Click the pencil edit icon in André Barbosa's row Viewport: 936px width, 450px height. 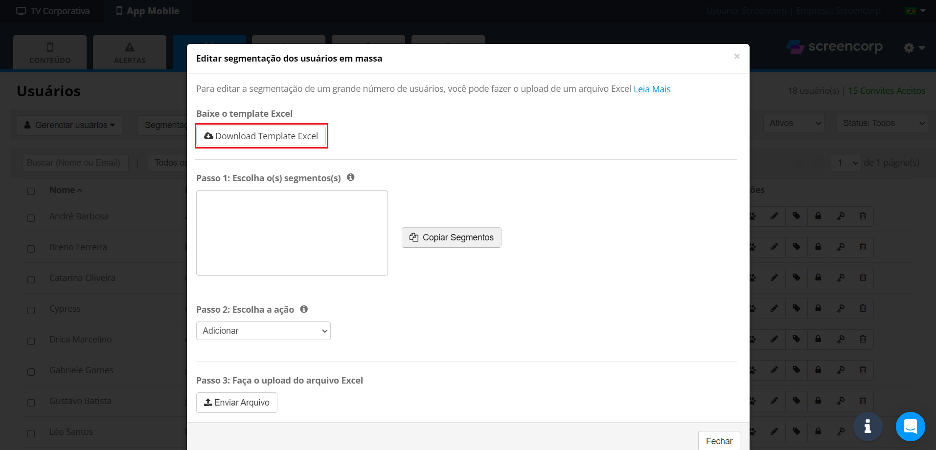point(774,216)
